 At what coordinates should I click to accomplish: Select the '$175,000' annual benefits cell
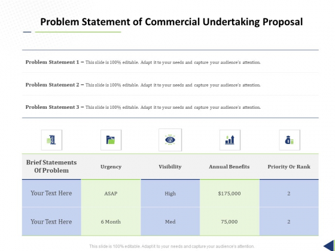point(230,194)
